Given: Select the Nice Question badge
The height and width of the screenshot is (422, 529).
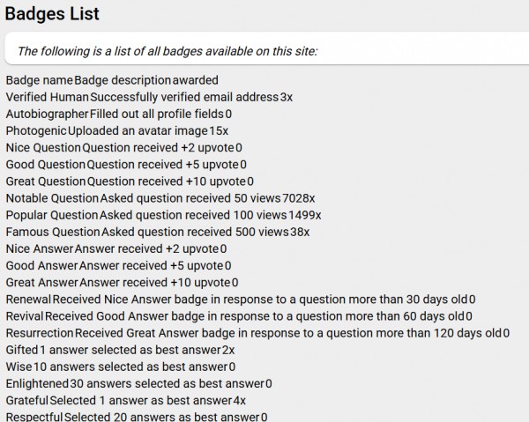Looking at the screenshot, I should (43, 147).
